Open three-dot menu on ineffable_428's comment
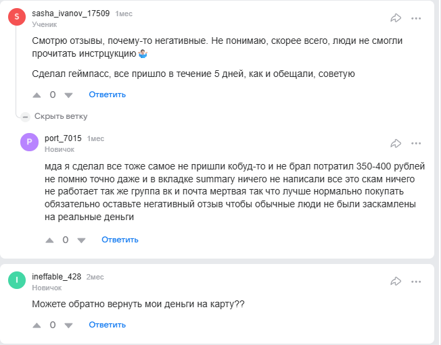Image resolution: width=441 pixels, height=345 pixels. [x=416, y=280]
